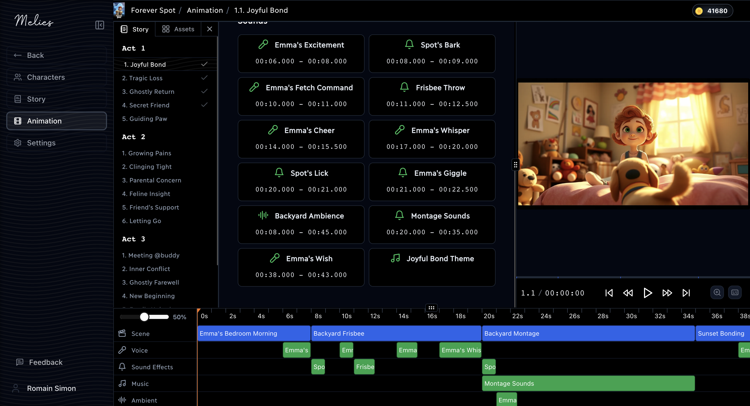Open the Emma's Excitement sound card
750x406 pixels.
[301, 54]
